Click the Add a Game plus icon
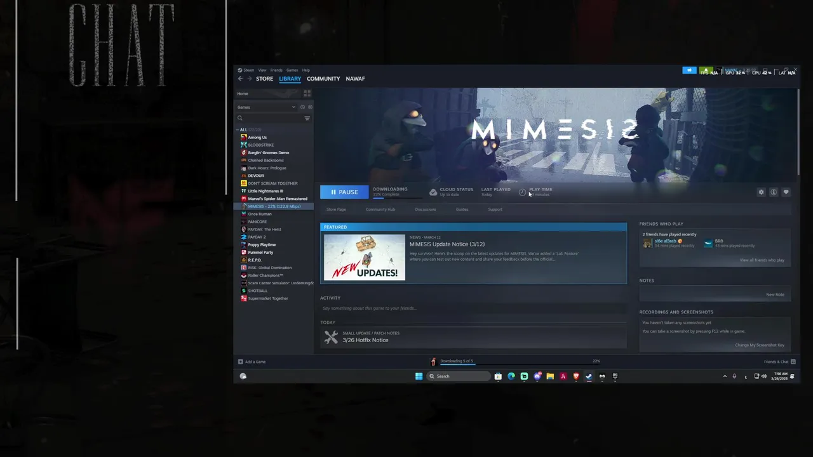The width and height of the screenshot is (813, 457). coord(240,362)
